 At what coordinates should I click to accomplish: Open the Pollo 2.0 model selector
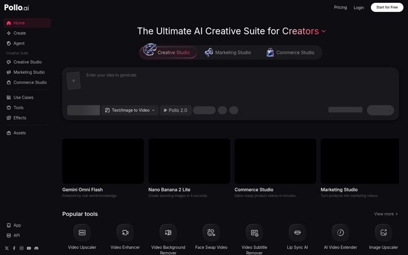click(x=176, y=110)
